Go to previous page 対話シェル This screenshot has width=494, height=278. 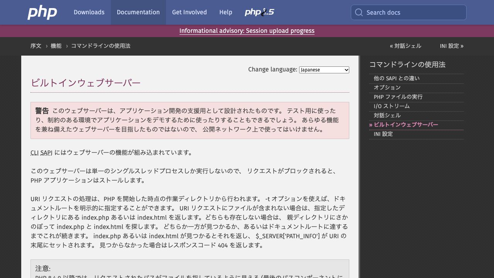coord(406,46)
